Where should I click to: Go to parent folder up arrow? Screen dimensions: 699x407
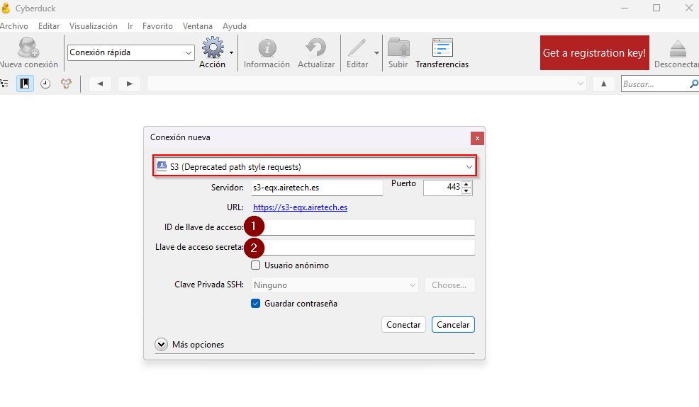tap(603, 84)
